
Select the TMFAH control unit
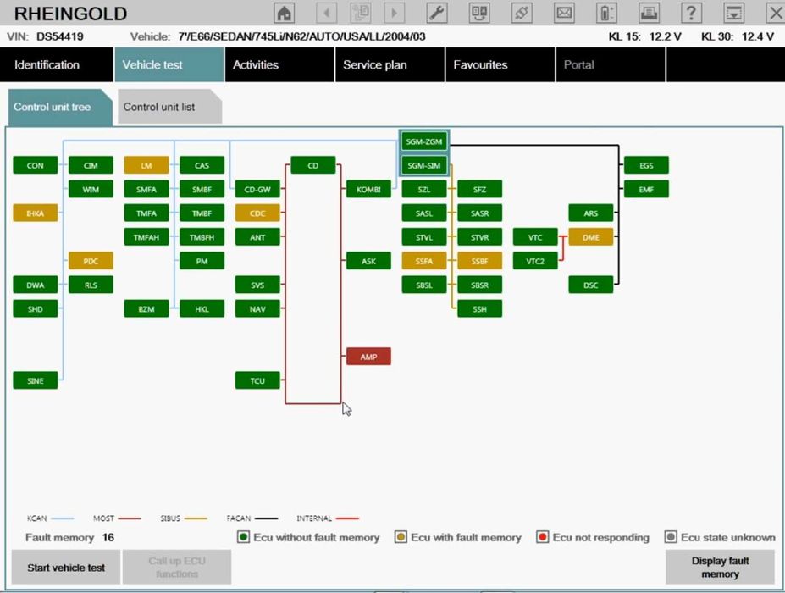[146, 237]
